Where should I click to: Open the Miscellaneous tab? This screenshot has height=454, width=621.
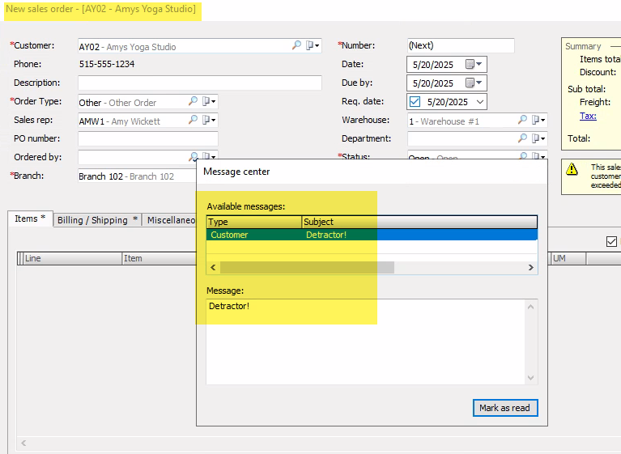point(170,220)
